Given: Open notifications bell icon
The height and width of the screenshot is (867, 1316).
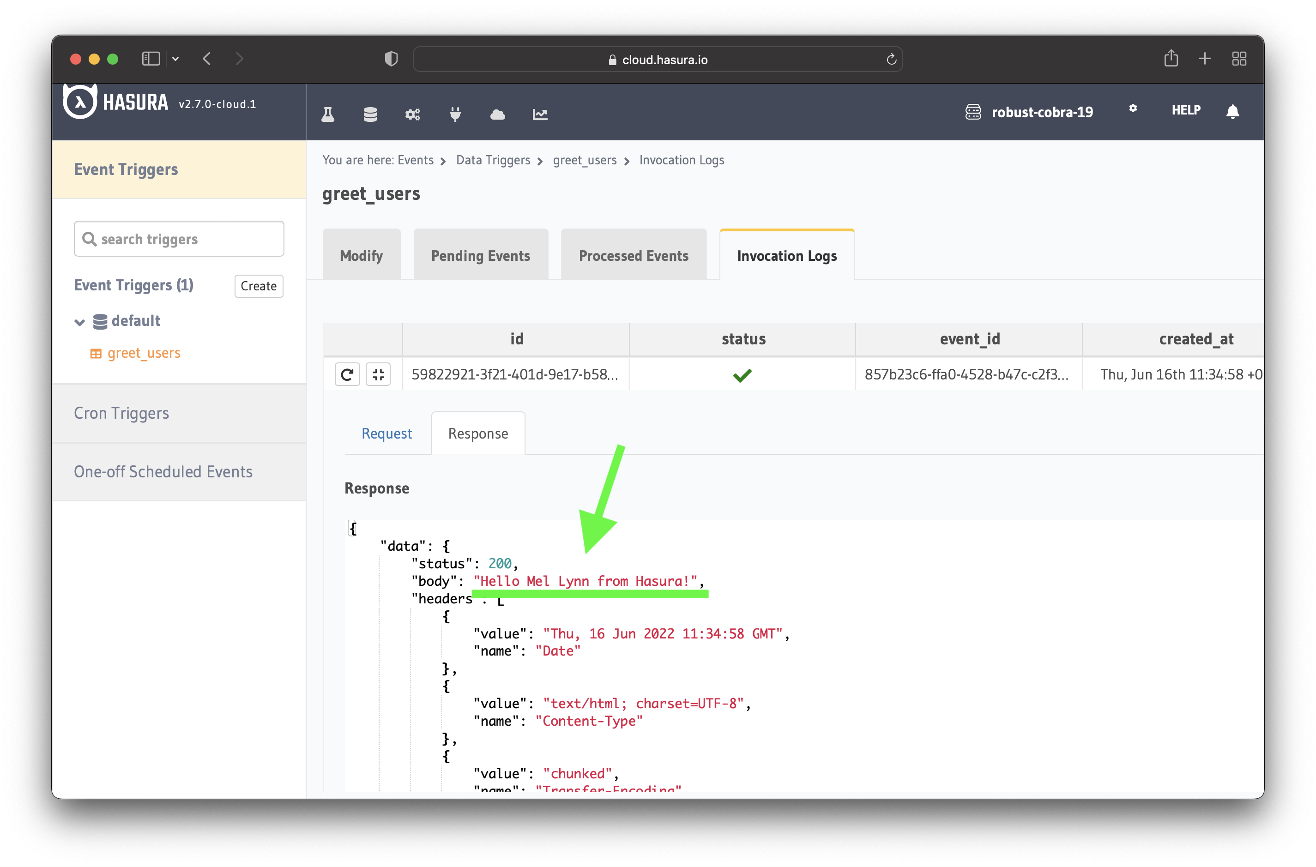Looking at the screenshot, I should [x=1233, y=112].
